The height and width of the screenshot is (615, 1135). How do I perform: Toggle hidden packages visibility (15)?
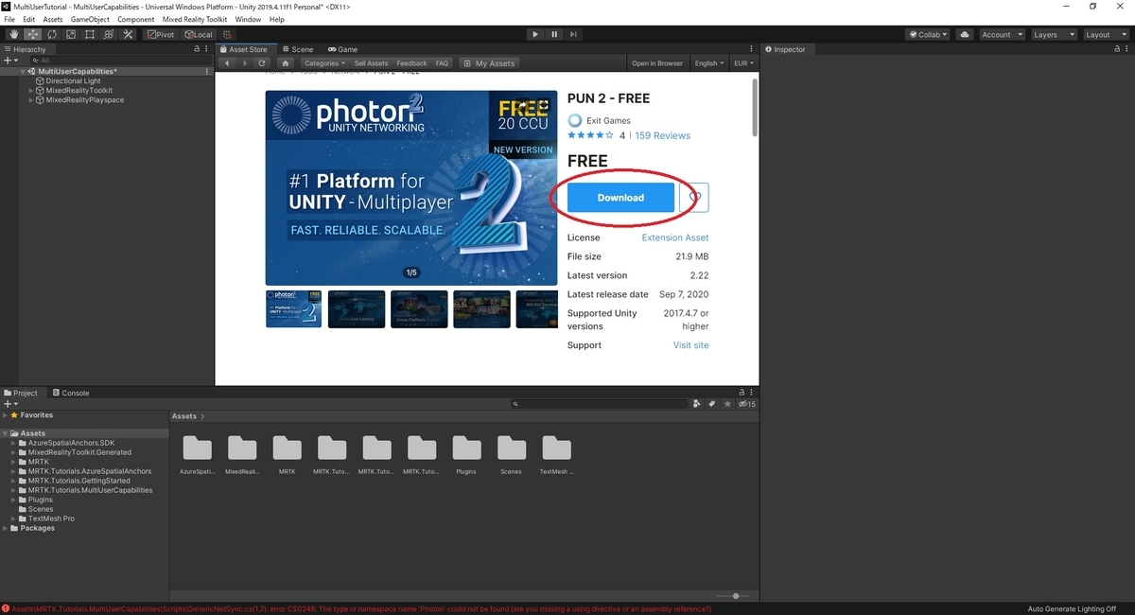[x=746, y=404]
